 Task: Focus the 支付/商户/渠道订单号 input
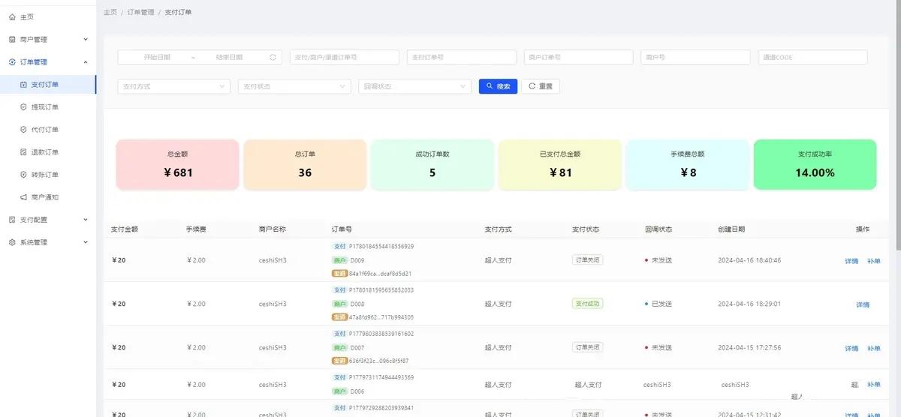point(344,57)
